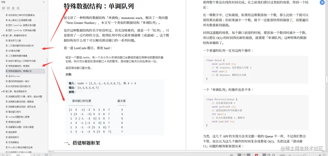Open bookmark 团灭 LeetCode 股票买卖问题
Image resolution: width=328 pixels, height=156 pixels.
click(22, 25)
